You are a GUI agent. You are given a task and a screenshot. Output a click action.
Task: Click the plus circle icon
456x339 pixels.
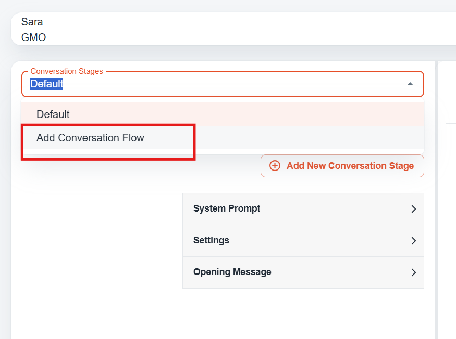click(275, 166)
